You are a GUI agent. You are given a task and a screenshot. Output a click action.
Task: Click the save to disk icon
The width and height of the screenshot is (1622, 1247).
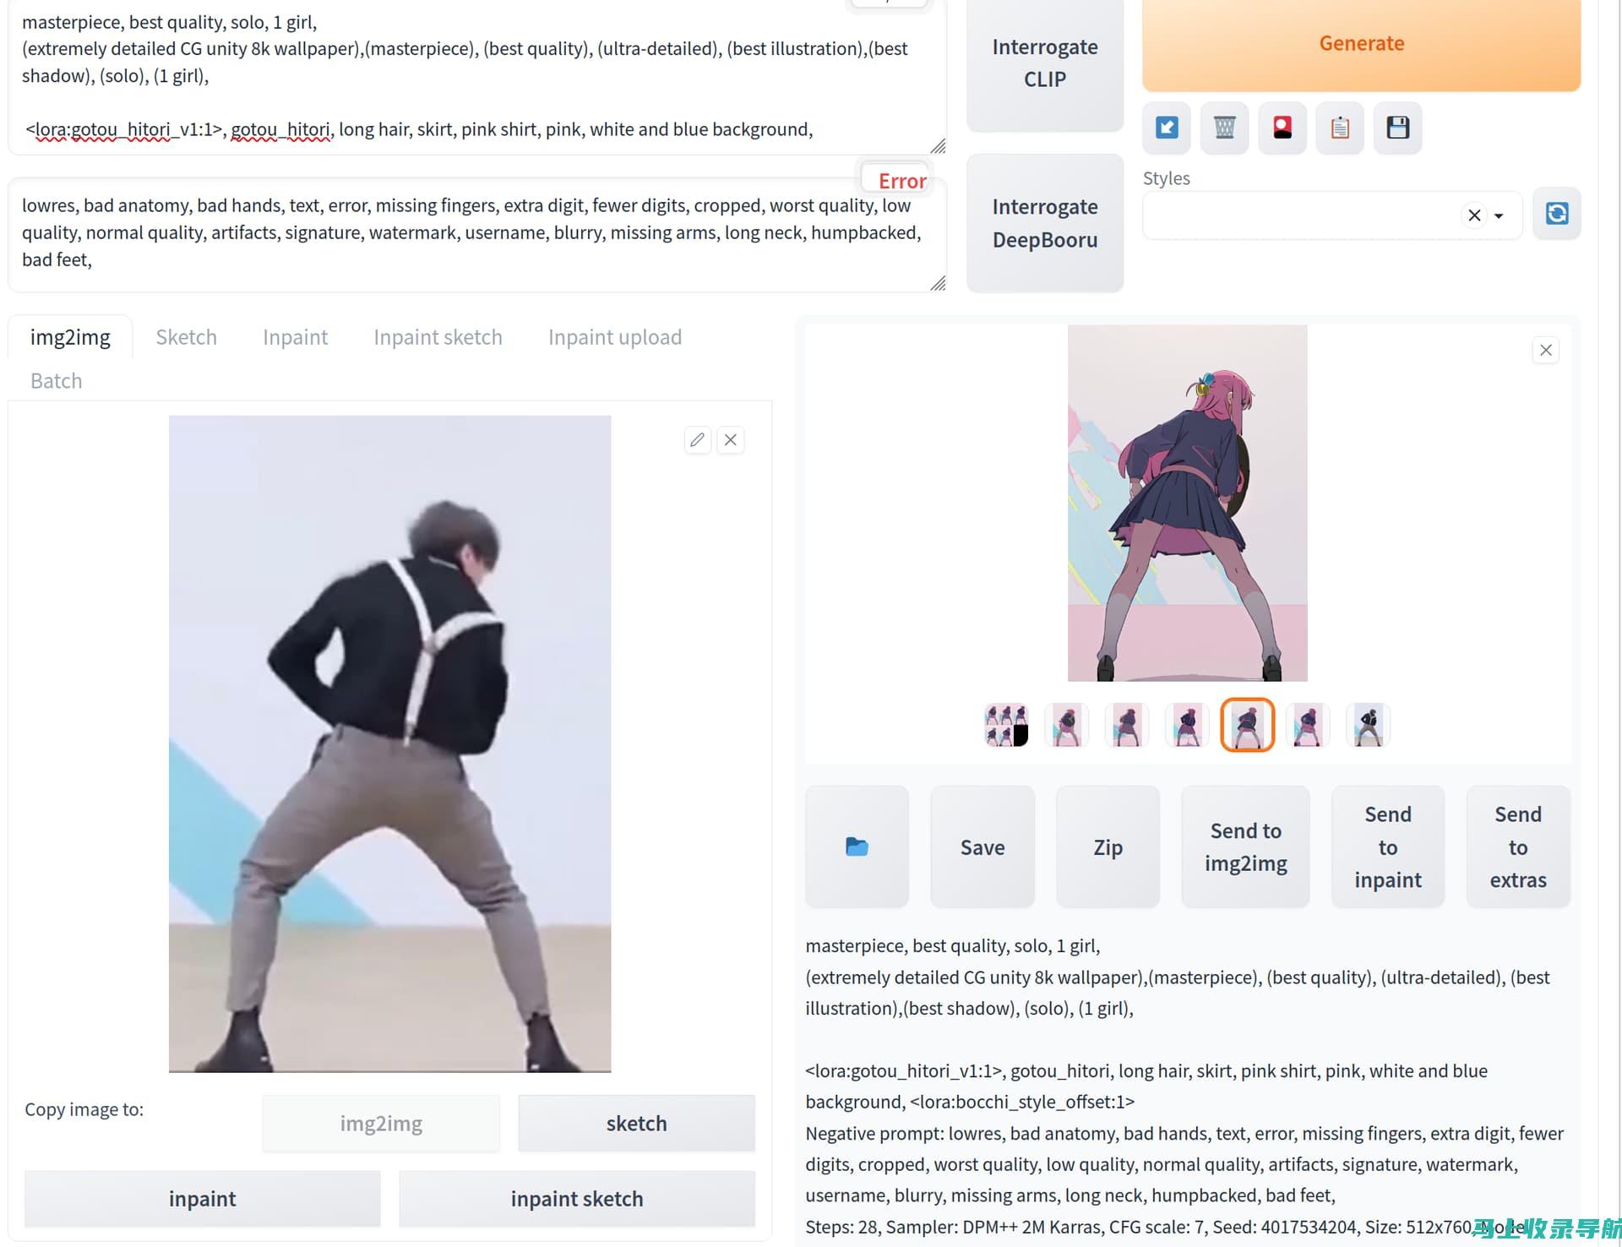pyautogui.click(x=1396, y=127)
